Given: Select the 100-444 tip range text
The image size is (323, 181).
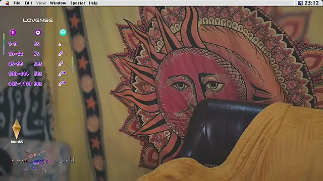Looking at the screenshot, I should pyautogui.click(x=19, y=74).
